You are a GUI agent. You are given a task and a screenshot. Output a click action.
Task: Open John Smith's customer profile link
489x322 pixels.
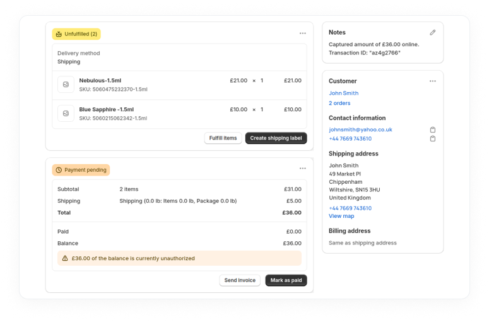tap(343, 93)
